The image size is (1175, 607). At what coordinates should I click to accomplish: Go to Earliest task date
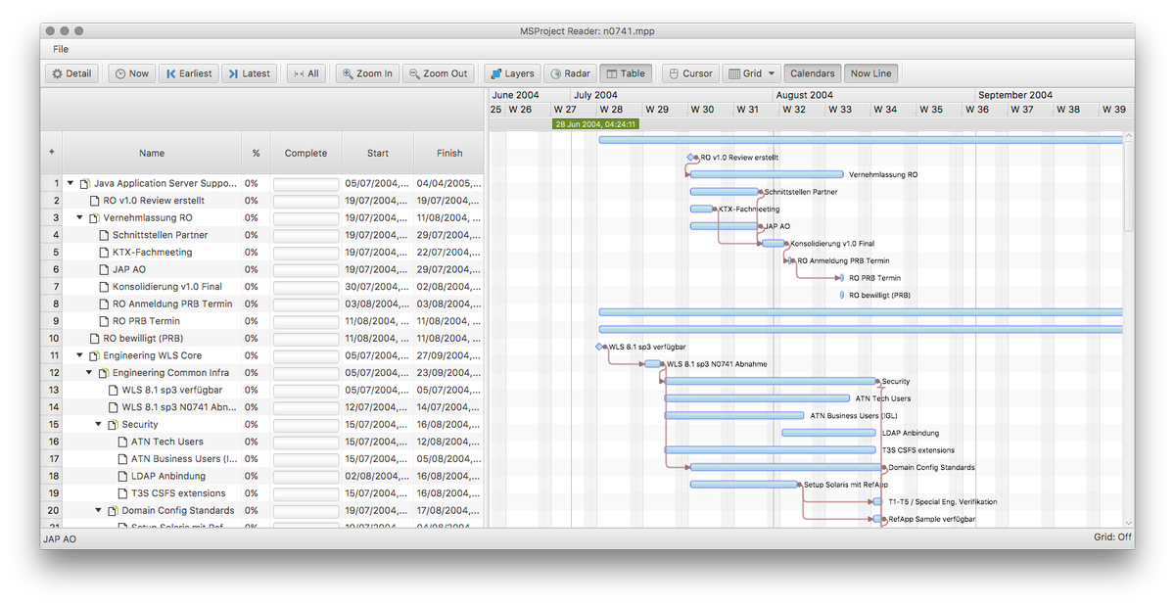tap(188, 73)
